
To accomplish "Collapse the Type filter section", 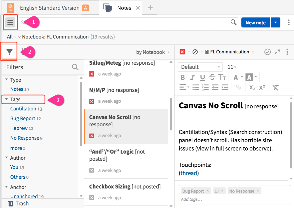I will coord(7,80).
